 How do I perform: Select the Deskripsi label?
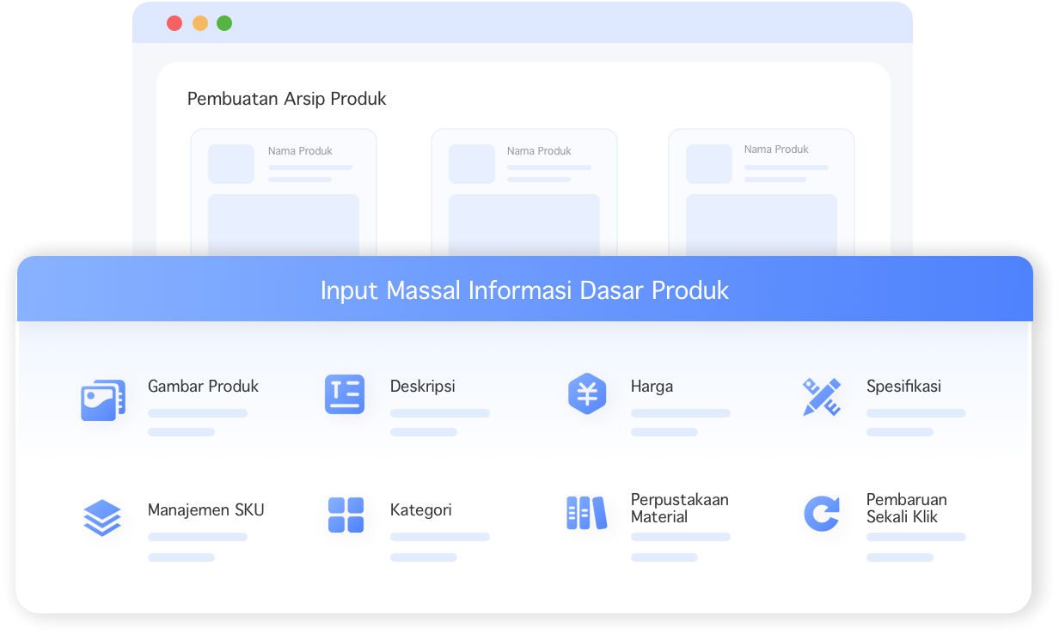pyautogui.click(x=423, y=387)
